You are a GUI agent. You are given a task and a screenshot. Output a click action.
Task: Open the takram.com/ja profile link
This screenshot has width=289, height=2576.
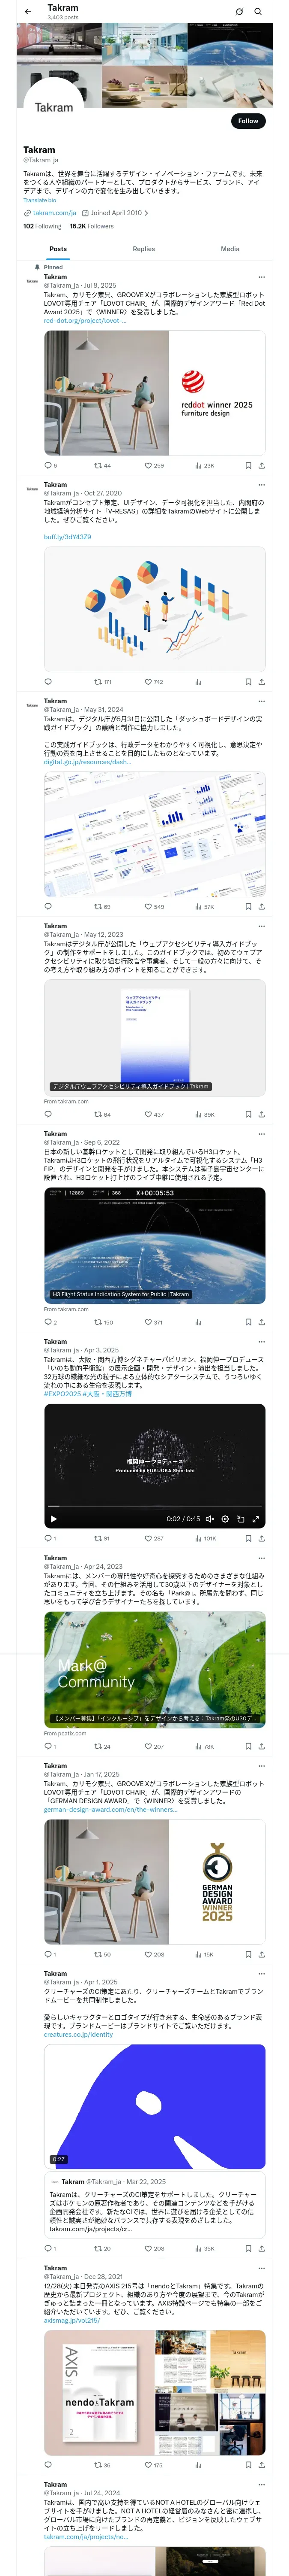pyautogui.click(x=54, y=213)
